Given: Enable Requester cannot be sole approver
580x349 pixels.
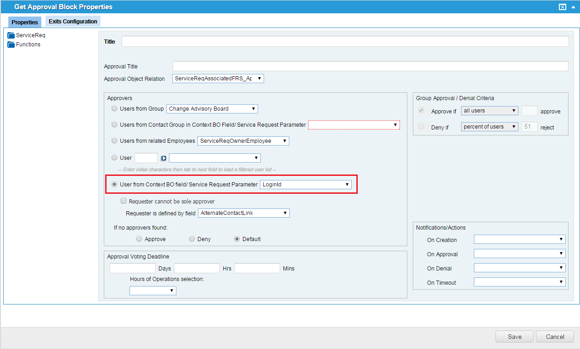Looking at the screenshot, I should point(124,201).
